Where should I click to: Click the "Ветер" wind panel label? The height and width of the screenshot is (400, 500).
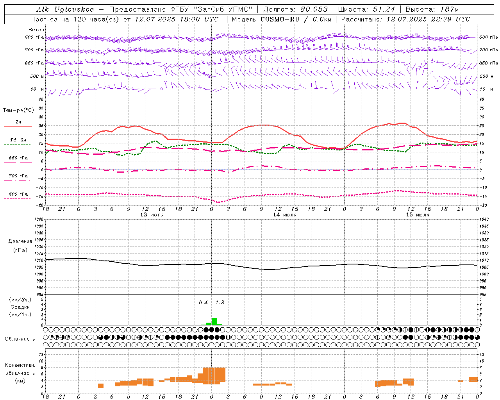(36, 30)
